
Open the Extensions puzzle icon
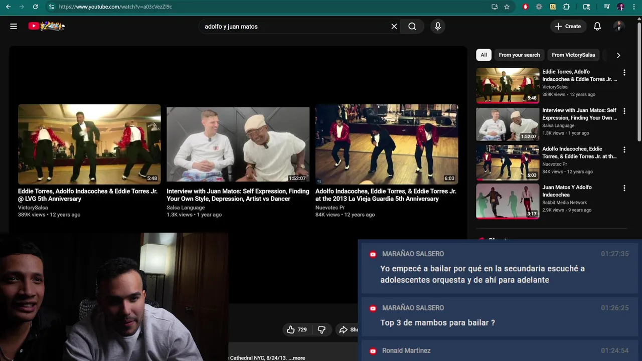point(566,7)
